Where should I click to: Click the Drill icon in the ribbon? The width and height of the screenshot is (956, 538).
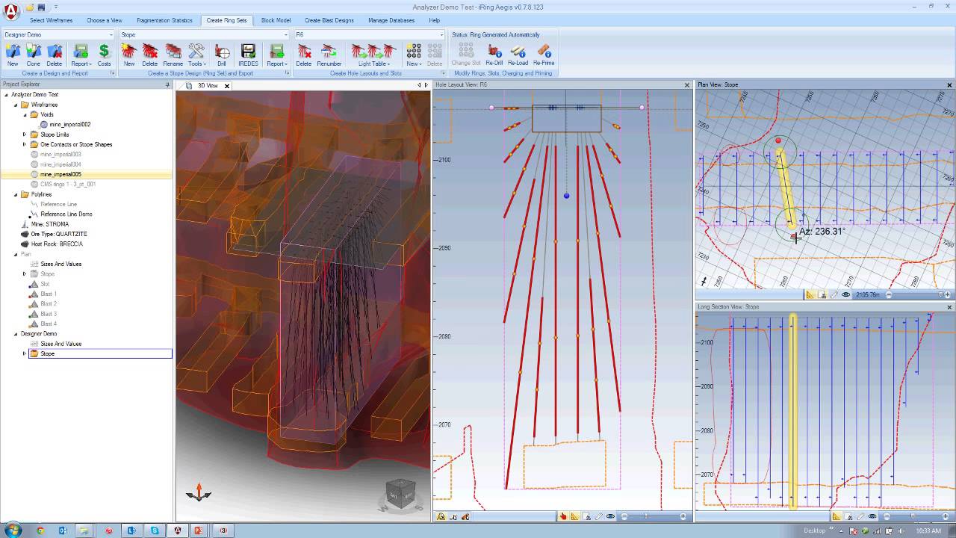pyautogui.click(x=222, y=52)
